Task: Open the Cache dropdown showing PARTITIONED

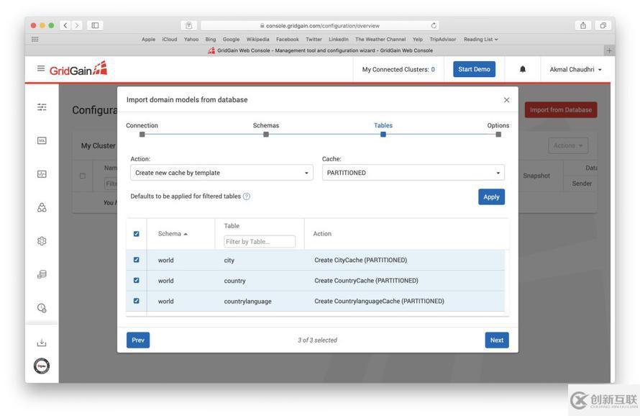Action: (413, 173)
